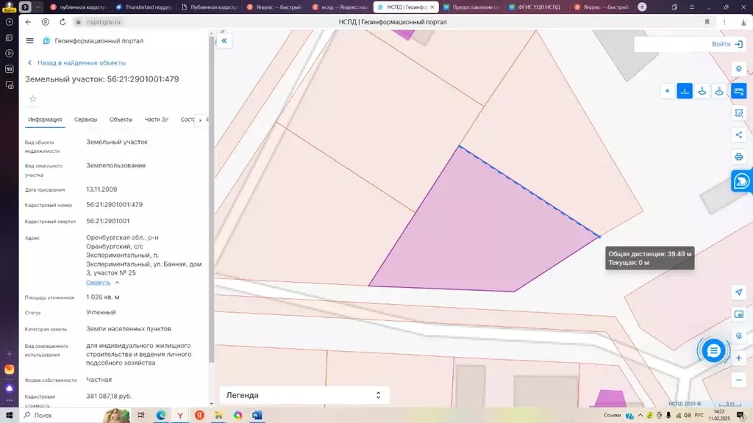Click the ruler measurement mode button

(x=738, y=90)
